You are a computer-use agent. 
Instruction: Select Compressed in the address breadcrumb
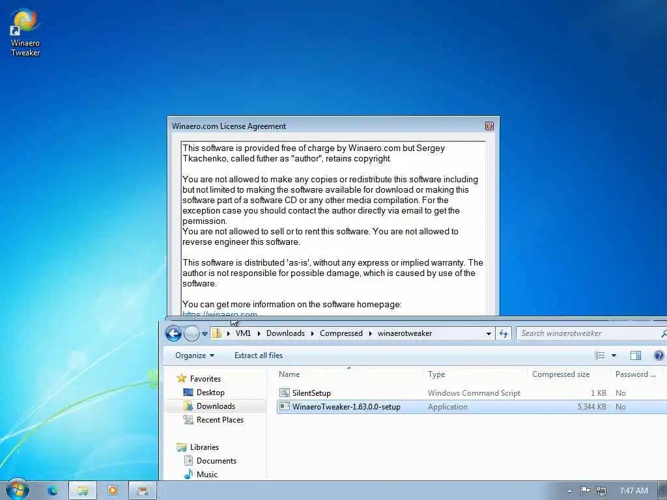pos(341,333)
